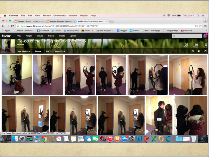
Task: Open the album comments speech bubble
Action: click(199, 51)
